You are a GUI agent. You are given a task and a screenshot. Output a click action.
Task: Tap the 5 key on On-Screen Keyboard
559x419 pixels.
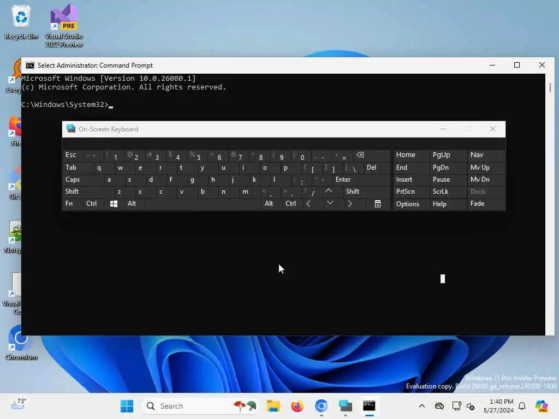(197, 155)
